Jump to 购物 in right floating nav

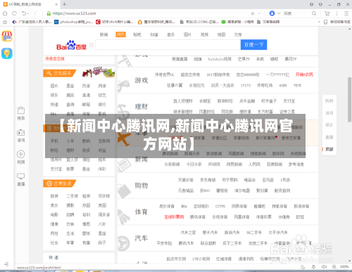point(329,101)
